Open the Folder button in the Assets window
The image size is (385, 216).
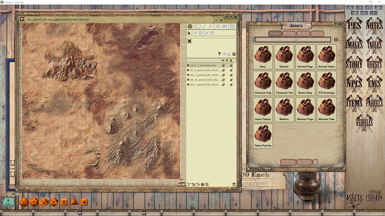[x=304, y=162]
